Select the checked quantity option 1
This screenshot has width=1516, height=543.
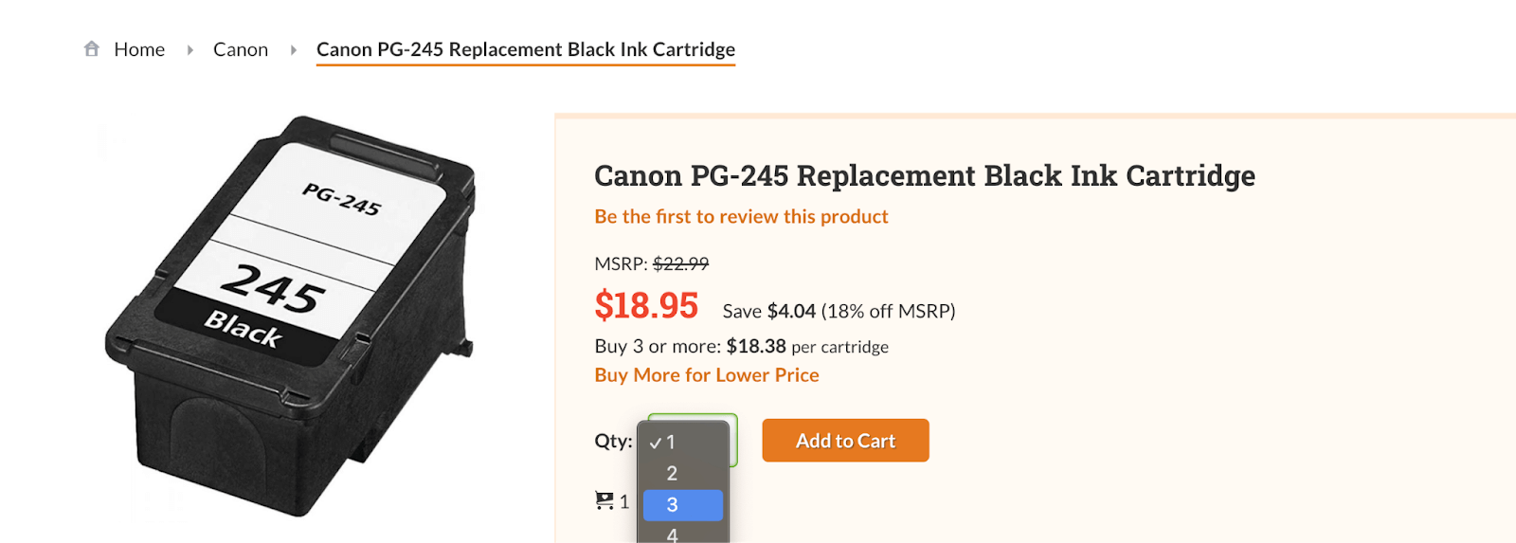[x=671, y=443]
